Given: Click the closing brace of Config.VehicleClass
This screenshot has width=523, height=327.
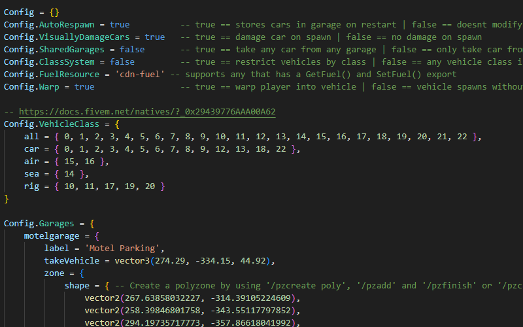Looking at the screenshot, I should click(x=7, y=199).
